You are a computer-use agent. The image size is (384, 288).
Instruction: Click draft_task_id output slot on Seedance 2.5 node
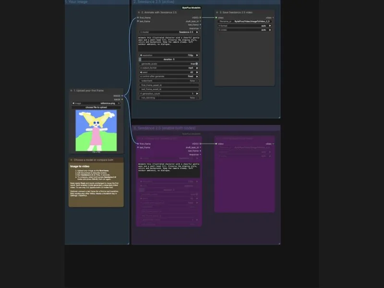[x=200, y=21]
